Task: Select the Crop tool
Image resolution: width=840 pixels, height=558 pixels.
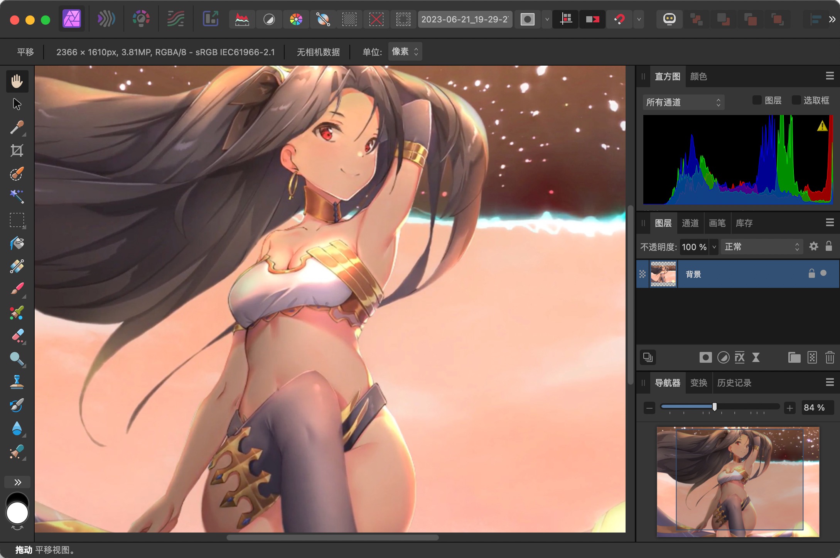Action: pos(17,150)
